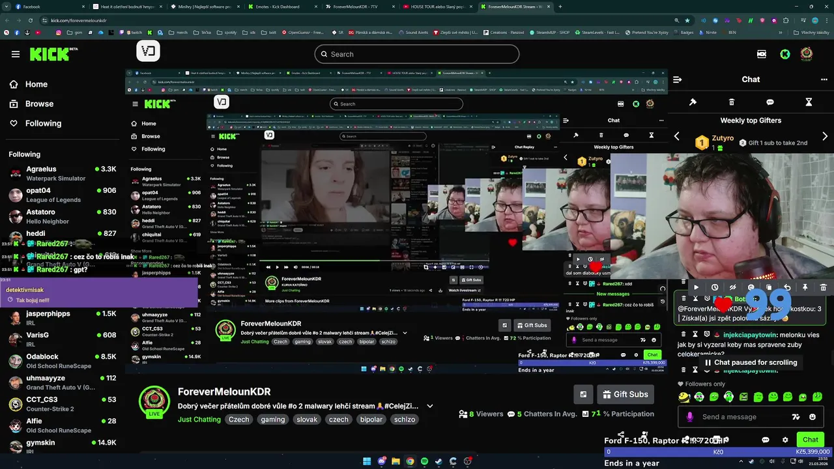This screenshot has width=834, height=469.
Task: Open Windows Start button in taskbar
Action: [367, 461]
